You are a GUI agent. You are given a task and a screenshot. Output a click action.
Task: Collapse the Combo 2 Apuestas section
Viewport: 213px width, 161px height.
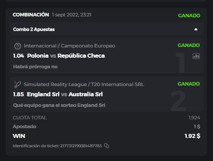[x=196, y=29]
